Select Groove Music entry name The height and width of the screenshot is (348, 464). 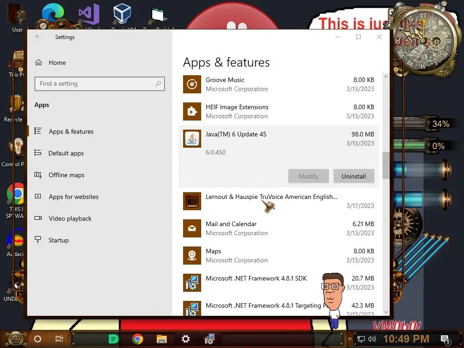225,80
